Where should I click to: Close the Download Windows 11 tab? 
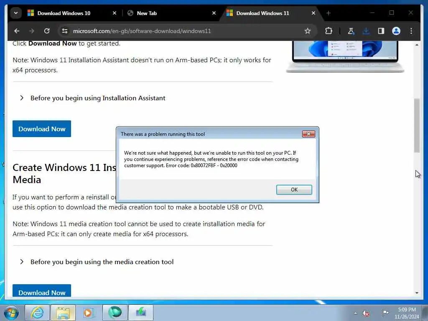[313, 13]
